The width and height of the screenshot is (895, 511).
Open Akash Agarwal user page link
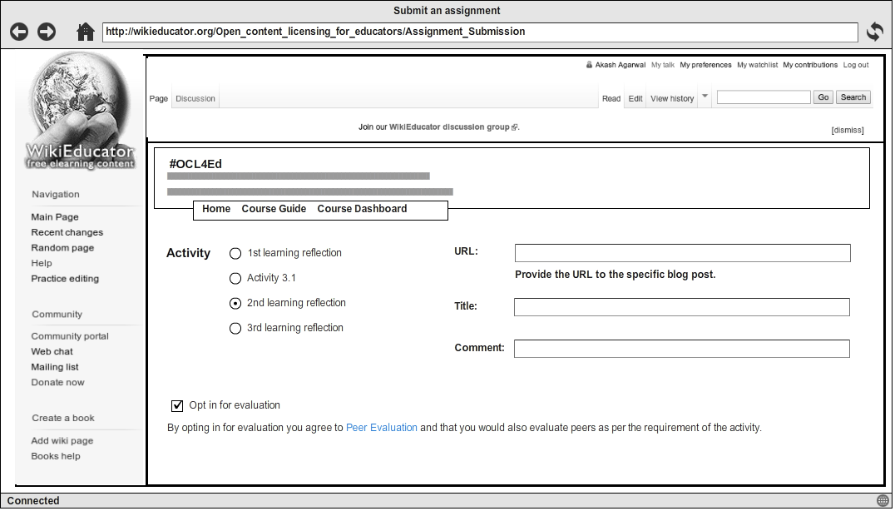point(621,65)
